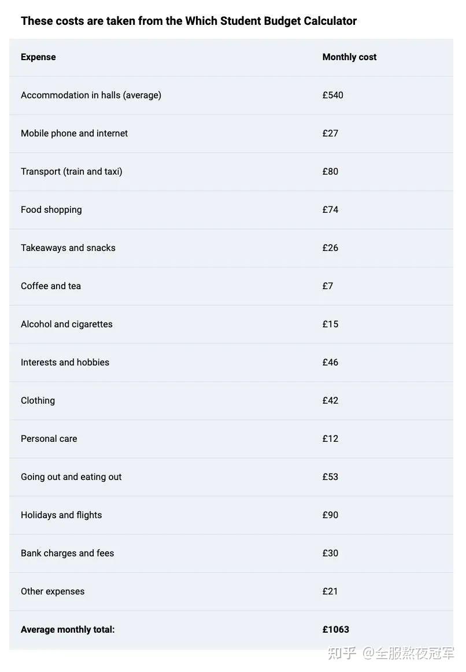The height and width of the screenshot is (672, 466).
Task: Select the Mobile phone and internet row
Action: tap(74, 133)
